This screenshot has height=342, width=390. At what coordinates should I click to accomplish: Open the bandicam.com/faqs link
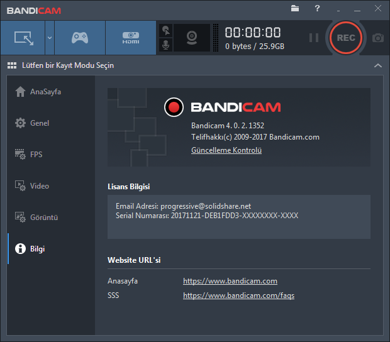[238, 295]
